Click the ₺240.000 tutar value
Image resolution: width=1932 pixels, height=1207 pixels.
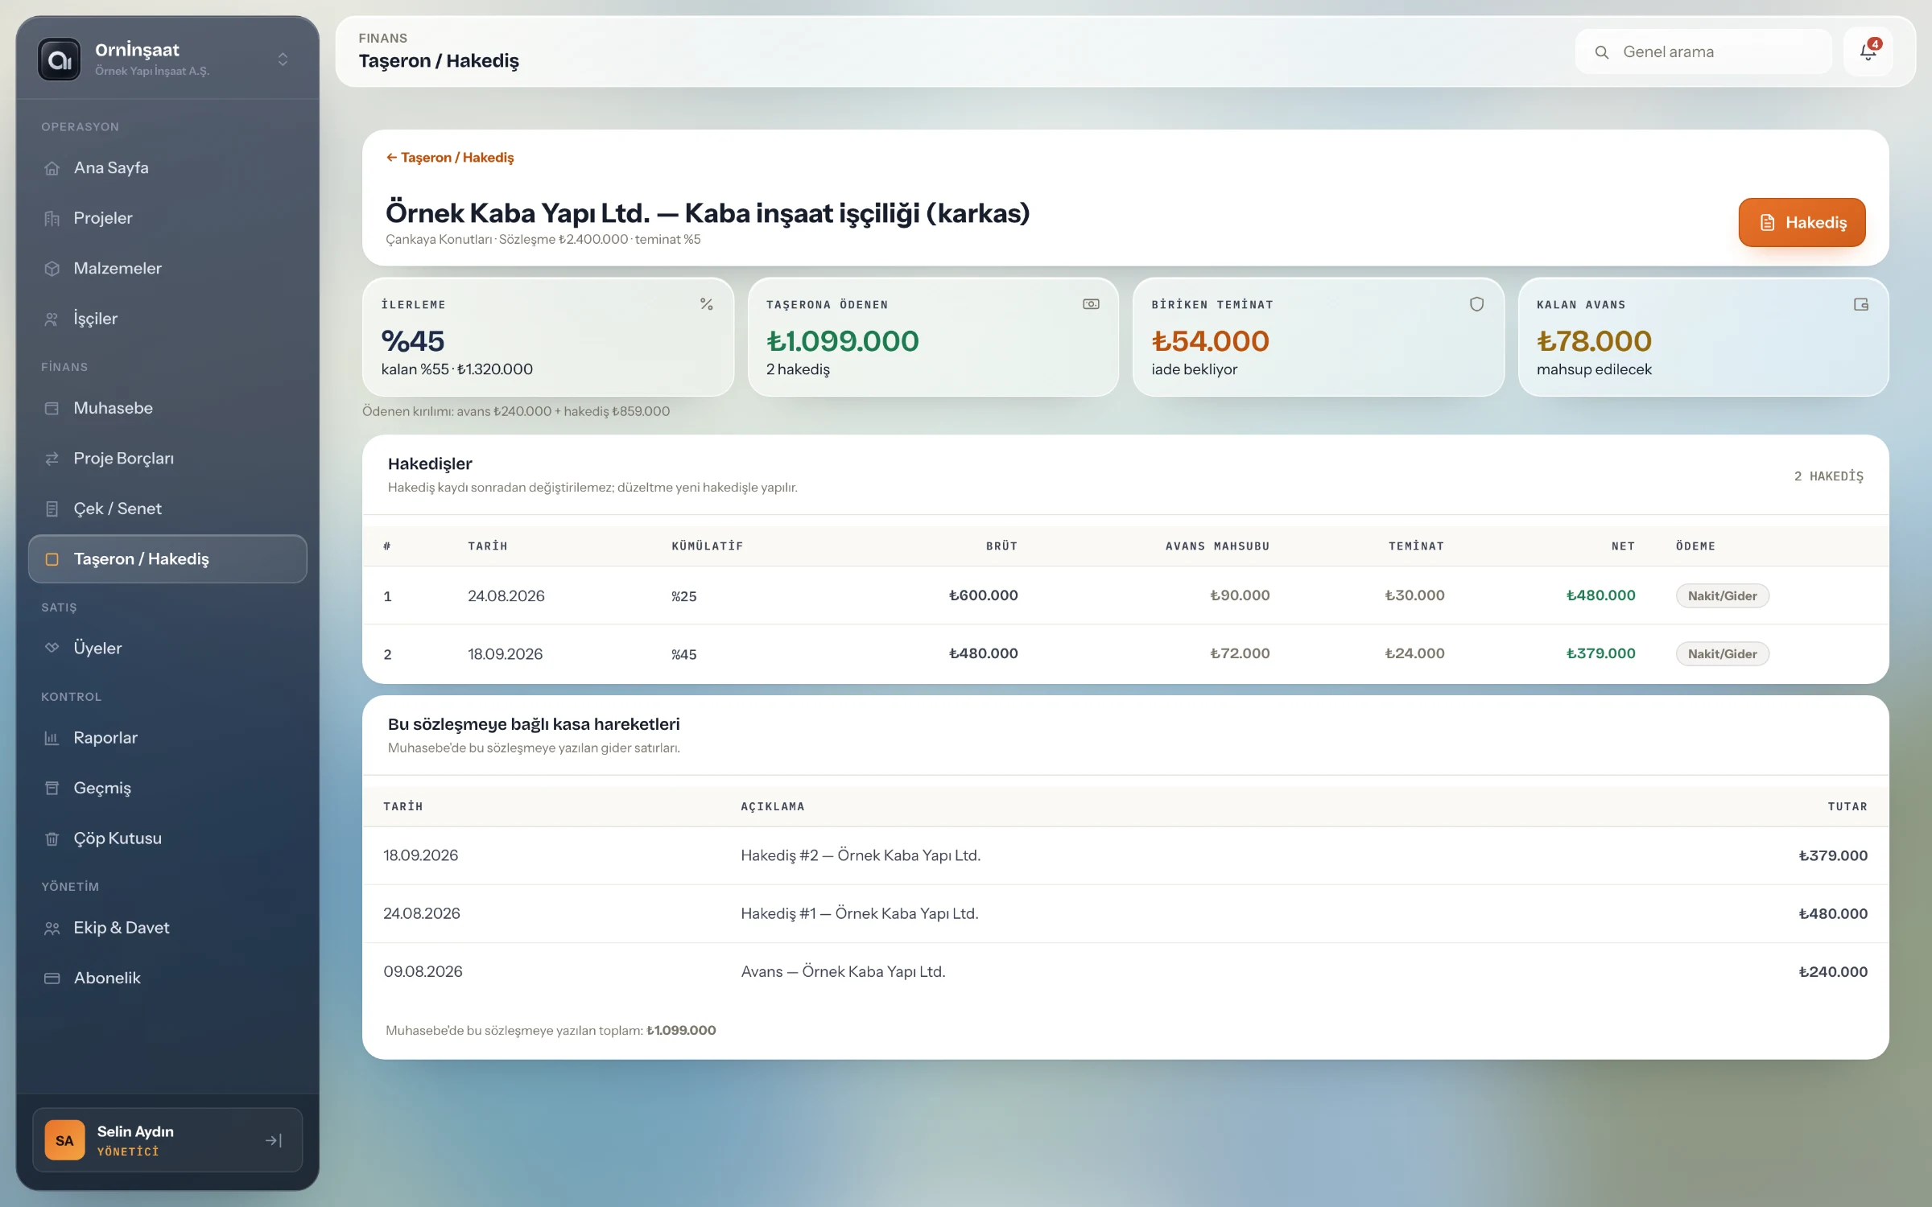click(1833, 972)
